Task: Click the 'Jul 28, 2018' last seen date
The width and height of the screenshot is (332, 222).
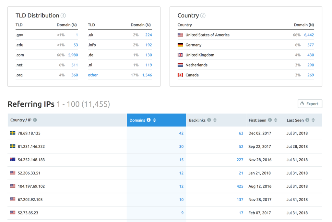Action: tap(297, 146)
